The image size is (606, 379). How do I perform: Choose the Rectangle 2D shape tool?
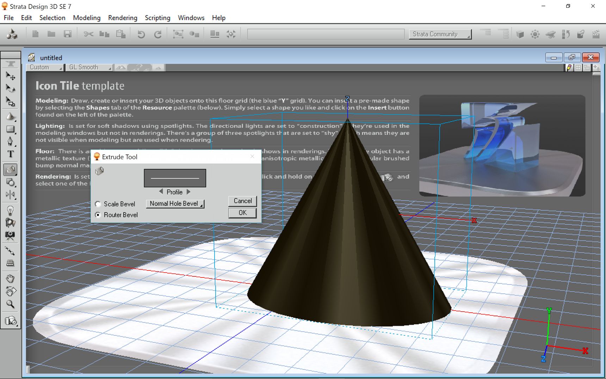tap(11, 129)
